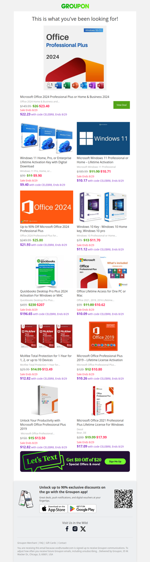The image size is (150, 562).
Task: Open Office Professional Plus 2024 hero image
Action: click(75, 58)
